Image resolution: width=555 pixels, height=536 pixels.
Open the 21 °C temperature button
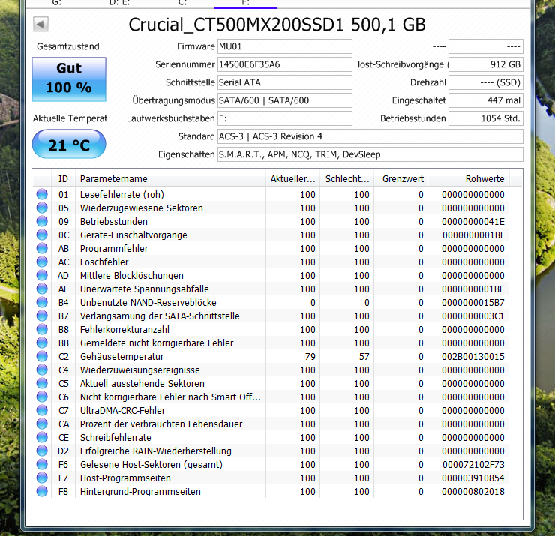(69, 145)
